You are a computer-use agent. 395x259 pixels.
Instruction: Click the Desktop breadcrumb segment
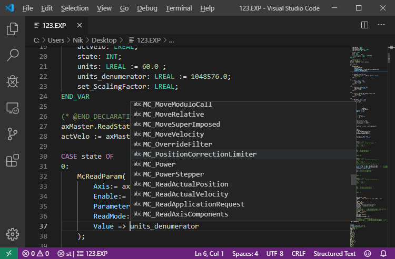[104, 40]
